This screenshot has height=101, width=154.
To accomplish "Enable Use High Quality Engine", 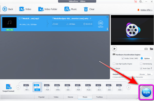I will click(x=114, y=64).
